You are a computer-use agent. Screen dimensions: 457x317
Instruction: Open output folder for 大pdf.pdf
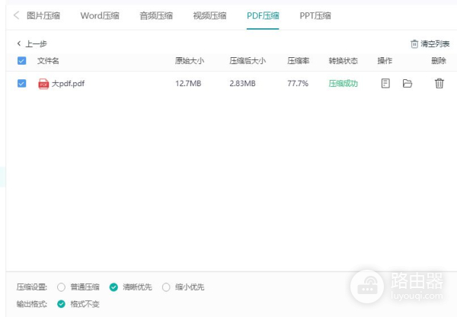[x=407, y=83]
